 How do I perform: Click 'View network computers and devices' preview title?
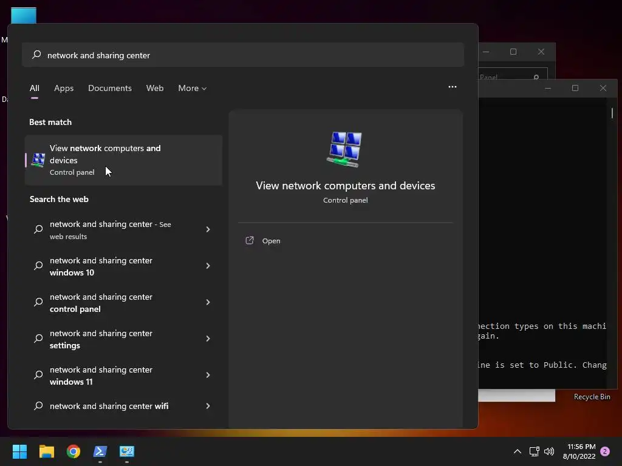(x=346, y=186)
